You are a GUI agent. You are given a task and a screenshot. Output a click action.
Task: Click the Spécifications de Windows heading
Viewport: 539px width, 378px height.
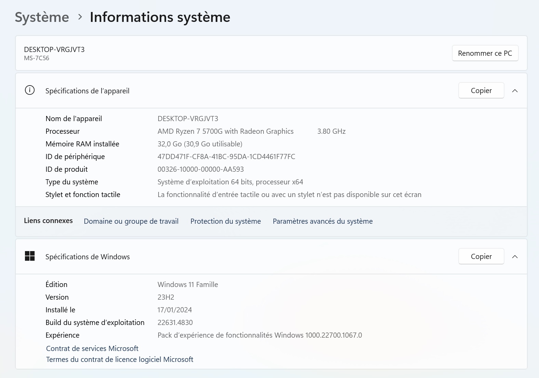point(87,257)
